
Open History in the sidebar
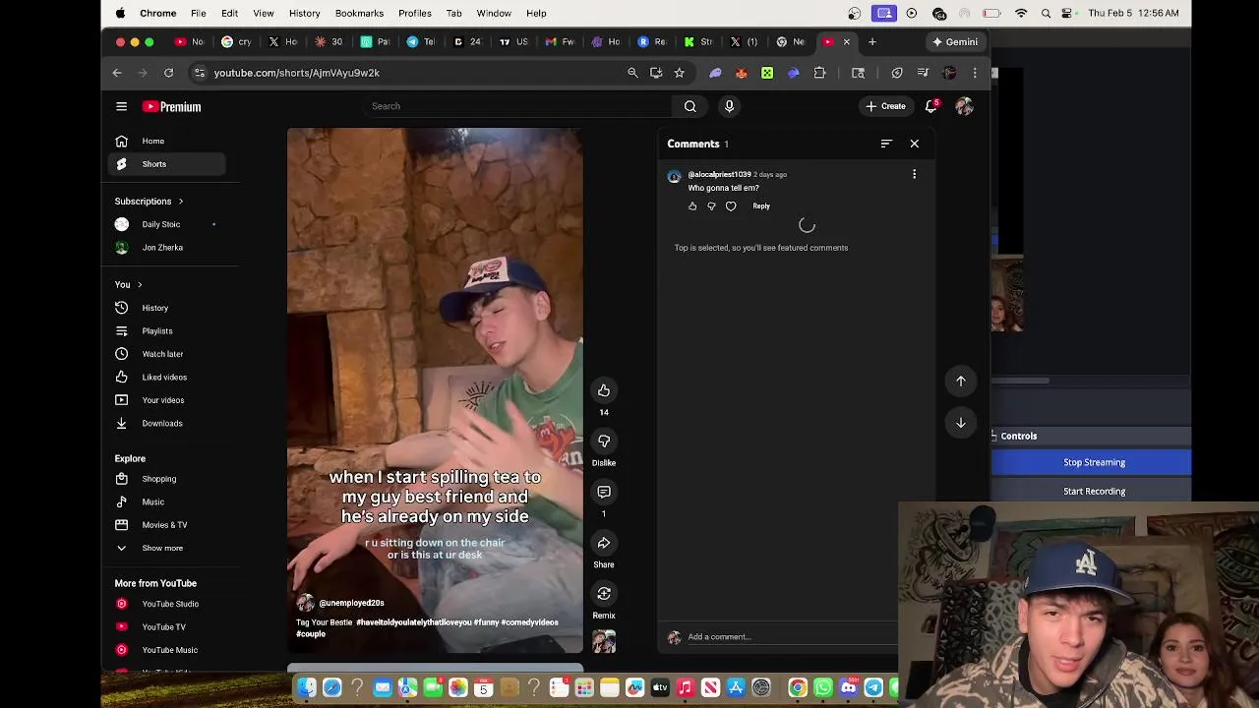pos(167,308)
